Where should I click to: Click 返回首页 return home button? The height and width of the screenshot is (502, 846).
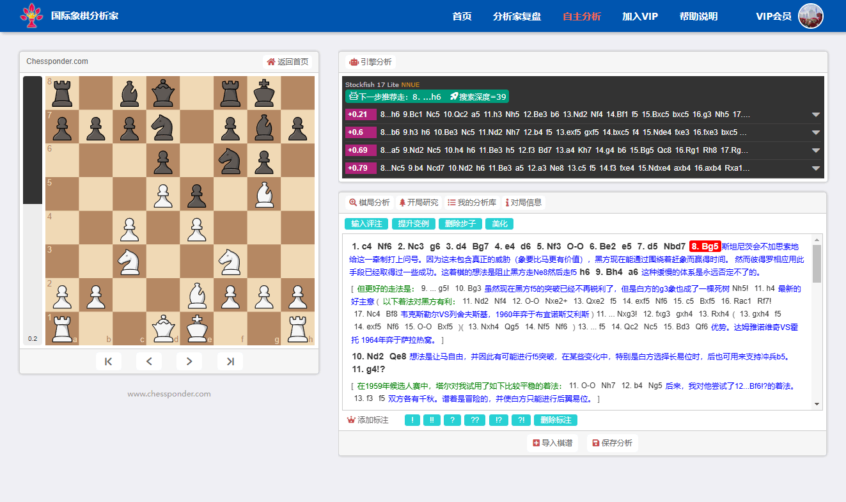click(288, 62)
